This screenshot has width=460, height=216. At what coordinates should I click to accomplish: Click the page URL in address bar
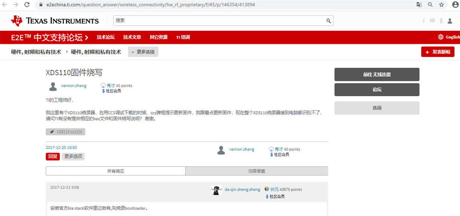[151, 5]
